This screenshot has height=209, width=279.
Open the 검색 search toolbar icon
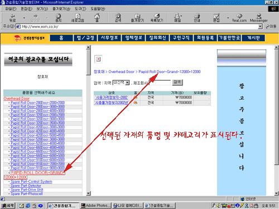(118, 18)
